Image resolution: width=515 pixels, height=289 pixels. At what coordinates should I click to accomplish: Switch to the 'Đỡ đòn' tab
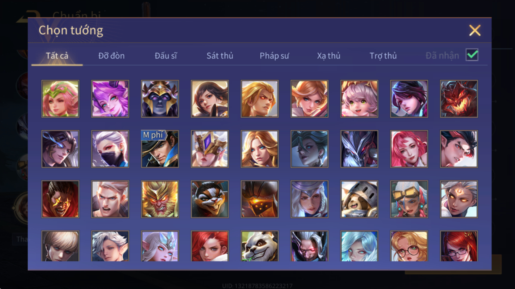coord(111,56)
